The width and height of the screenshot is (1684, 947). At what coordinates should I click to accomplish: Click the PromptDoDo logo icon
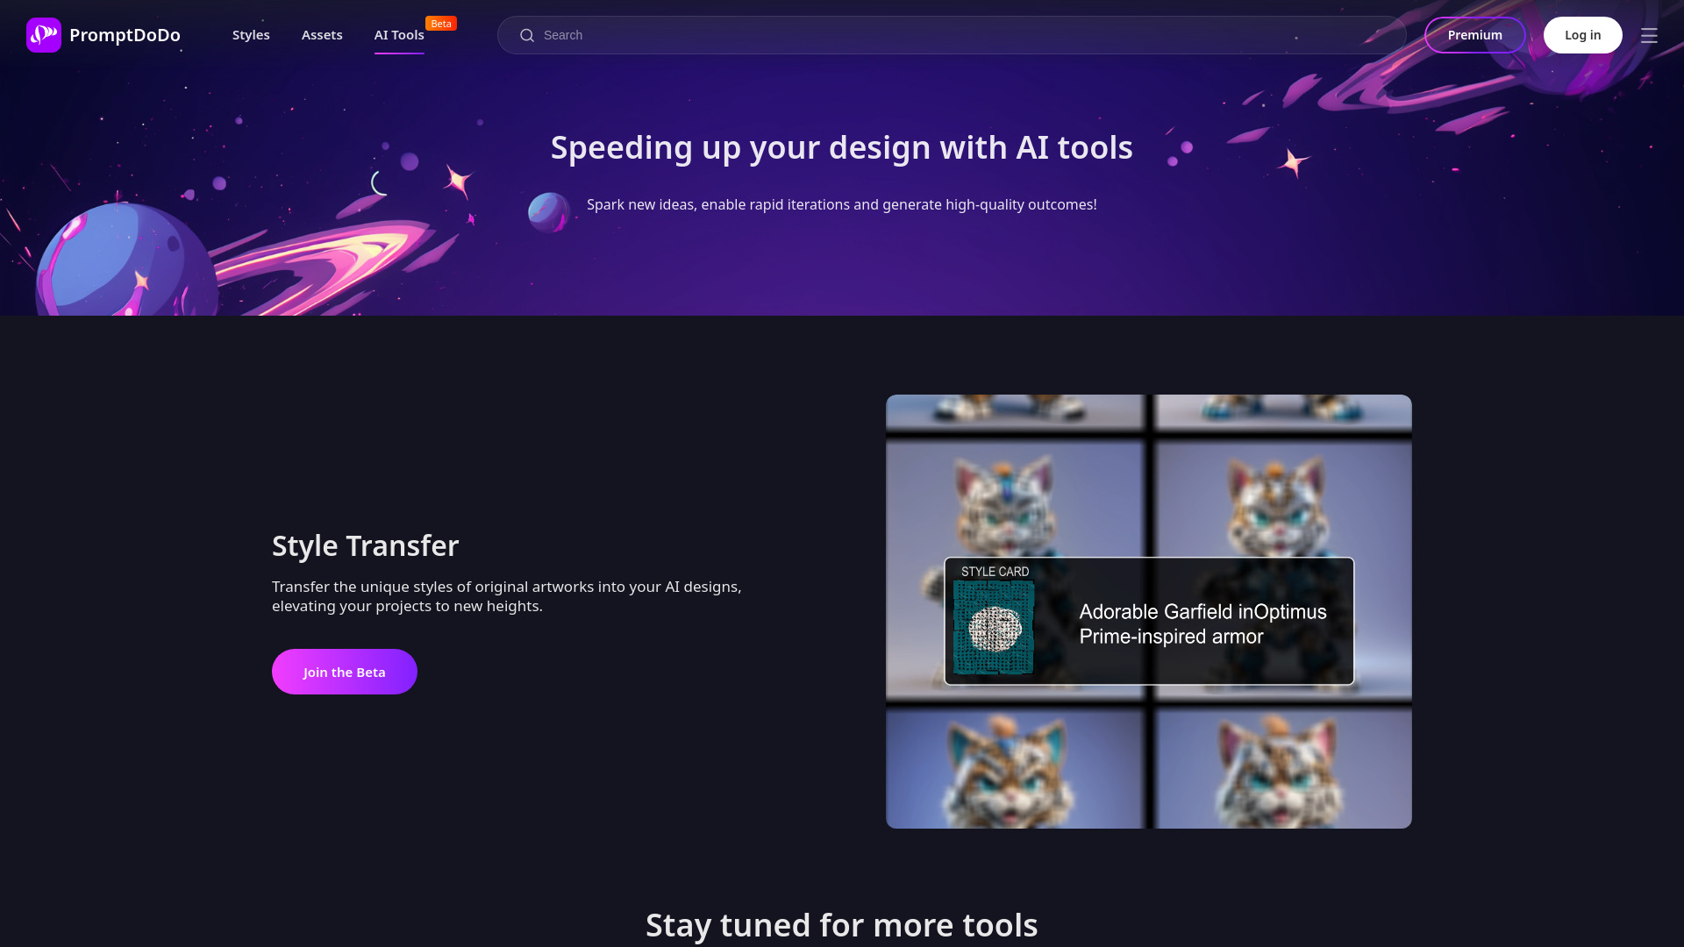click(44, 35)
